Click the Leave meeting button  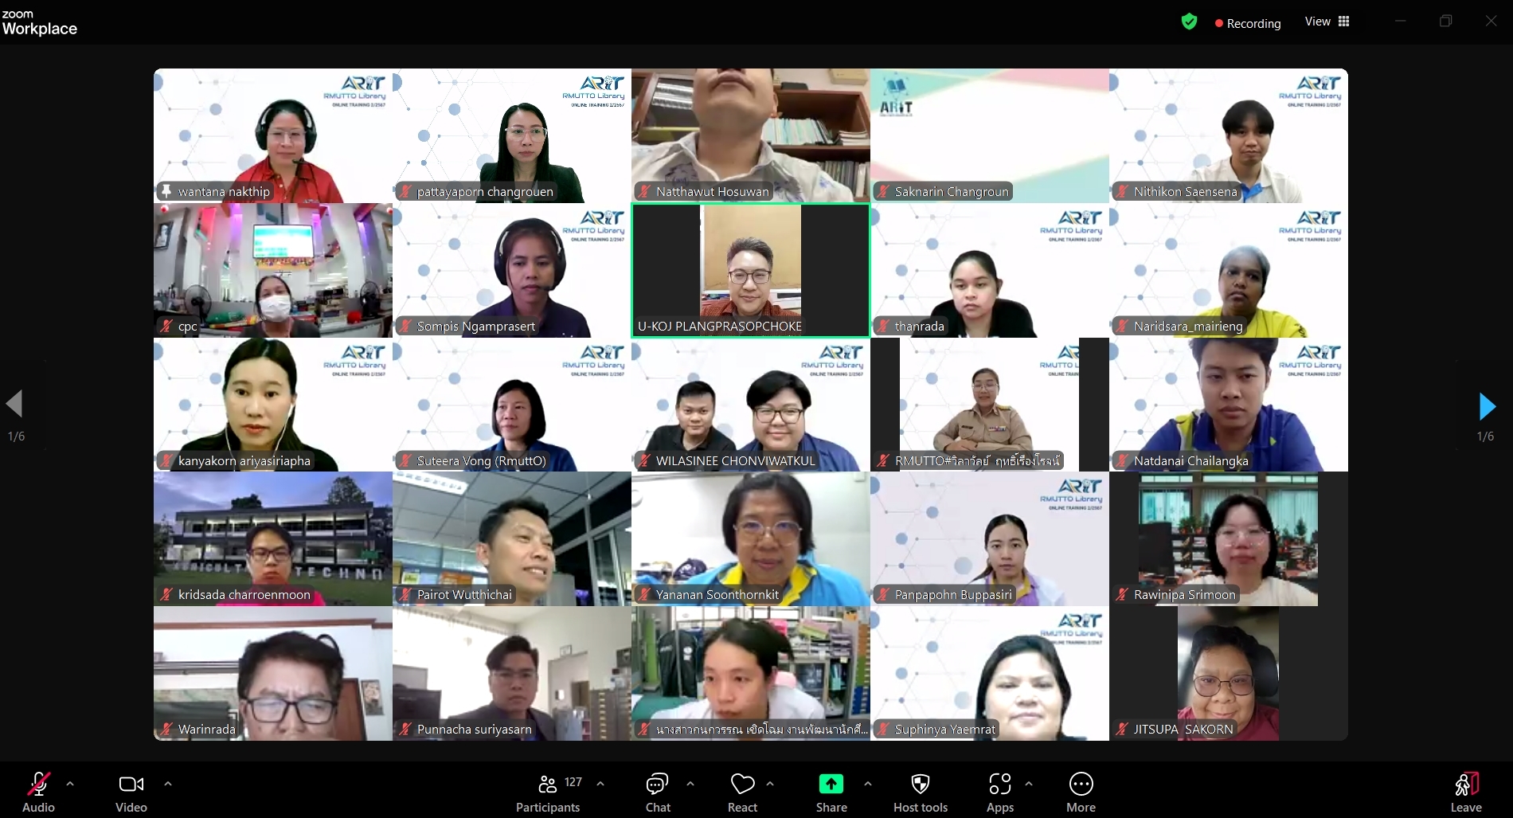pyautogui.click(x=1466, y=793)
